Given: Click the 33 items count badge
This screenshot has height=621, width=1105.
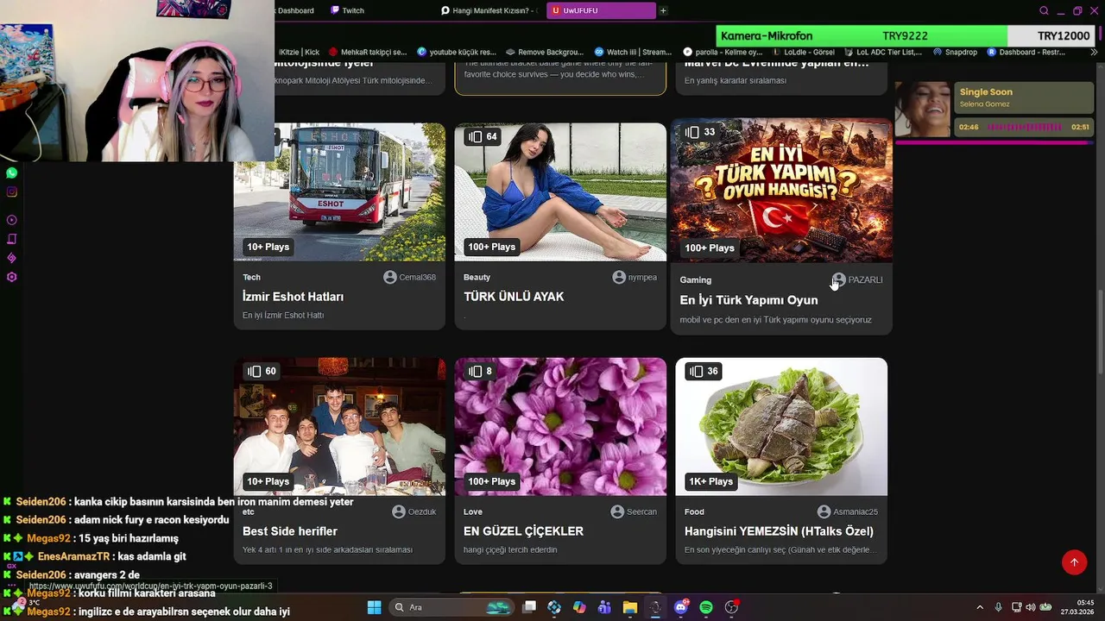Looking at the screenshot, I should [x=700, y=132].
